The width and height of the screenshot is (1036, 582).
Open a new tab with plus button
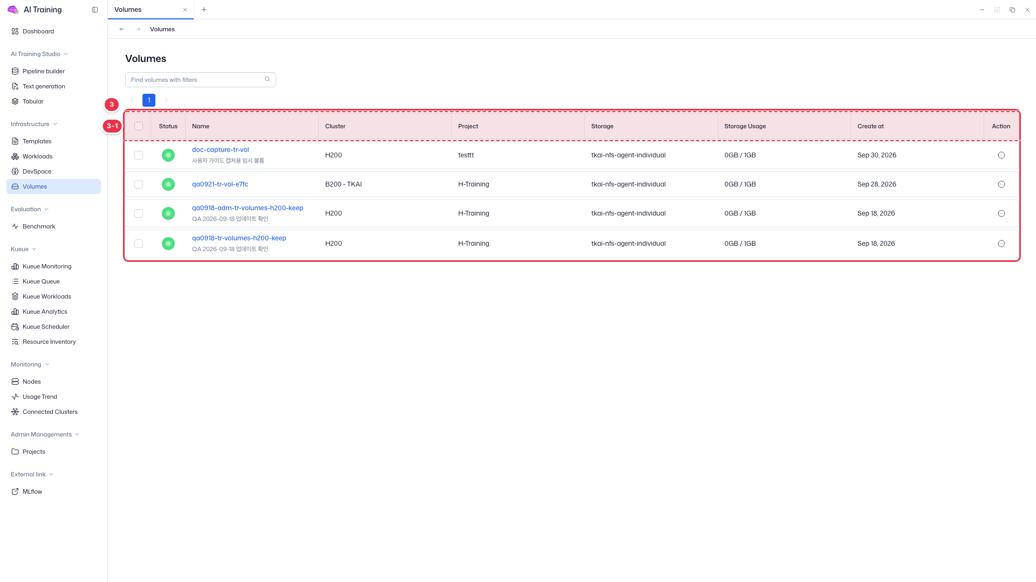(203, 10)
